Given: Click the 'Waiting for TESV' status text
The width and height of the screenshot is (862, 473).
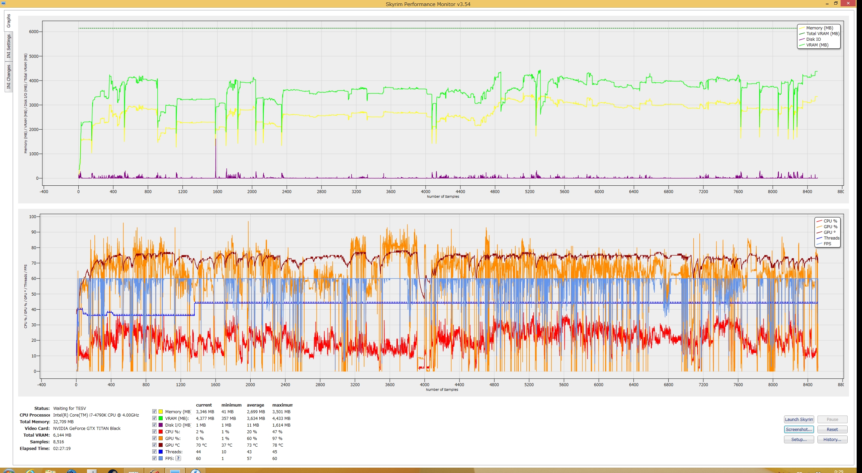Looking at the screenshot, I should point(70,408).
